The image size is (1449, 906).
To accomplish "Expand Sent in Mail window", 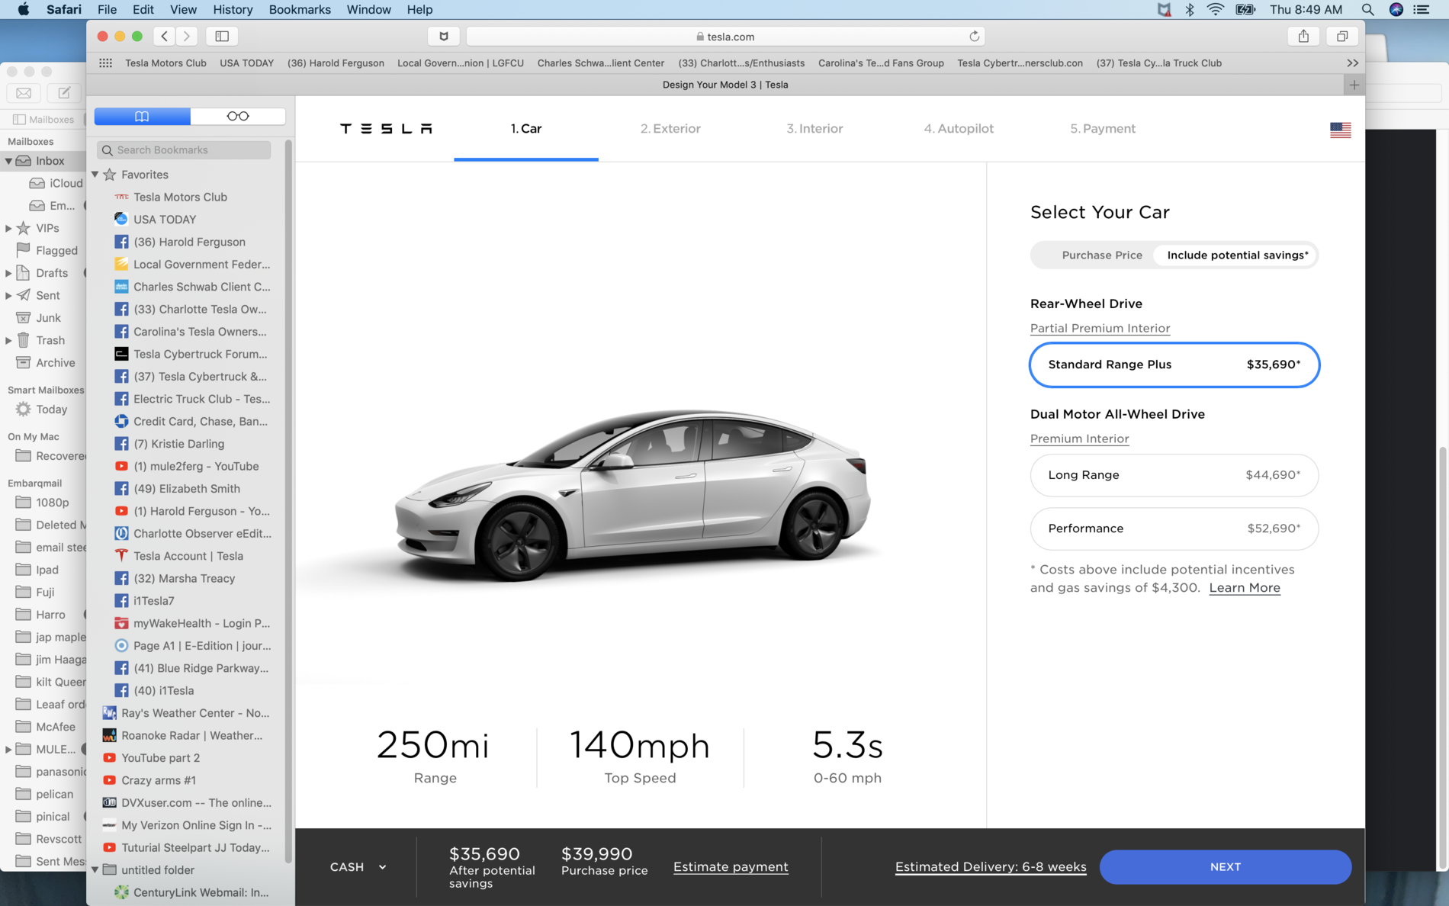I will (8, 295).
